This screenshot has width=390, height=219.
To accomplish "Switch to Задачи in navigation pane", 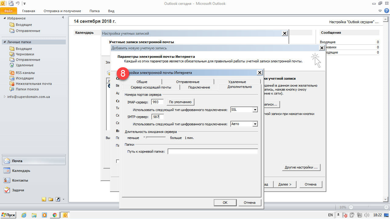I will (x=34, y=190).
